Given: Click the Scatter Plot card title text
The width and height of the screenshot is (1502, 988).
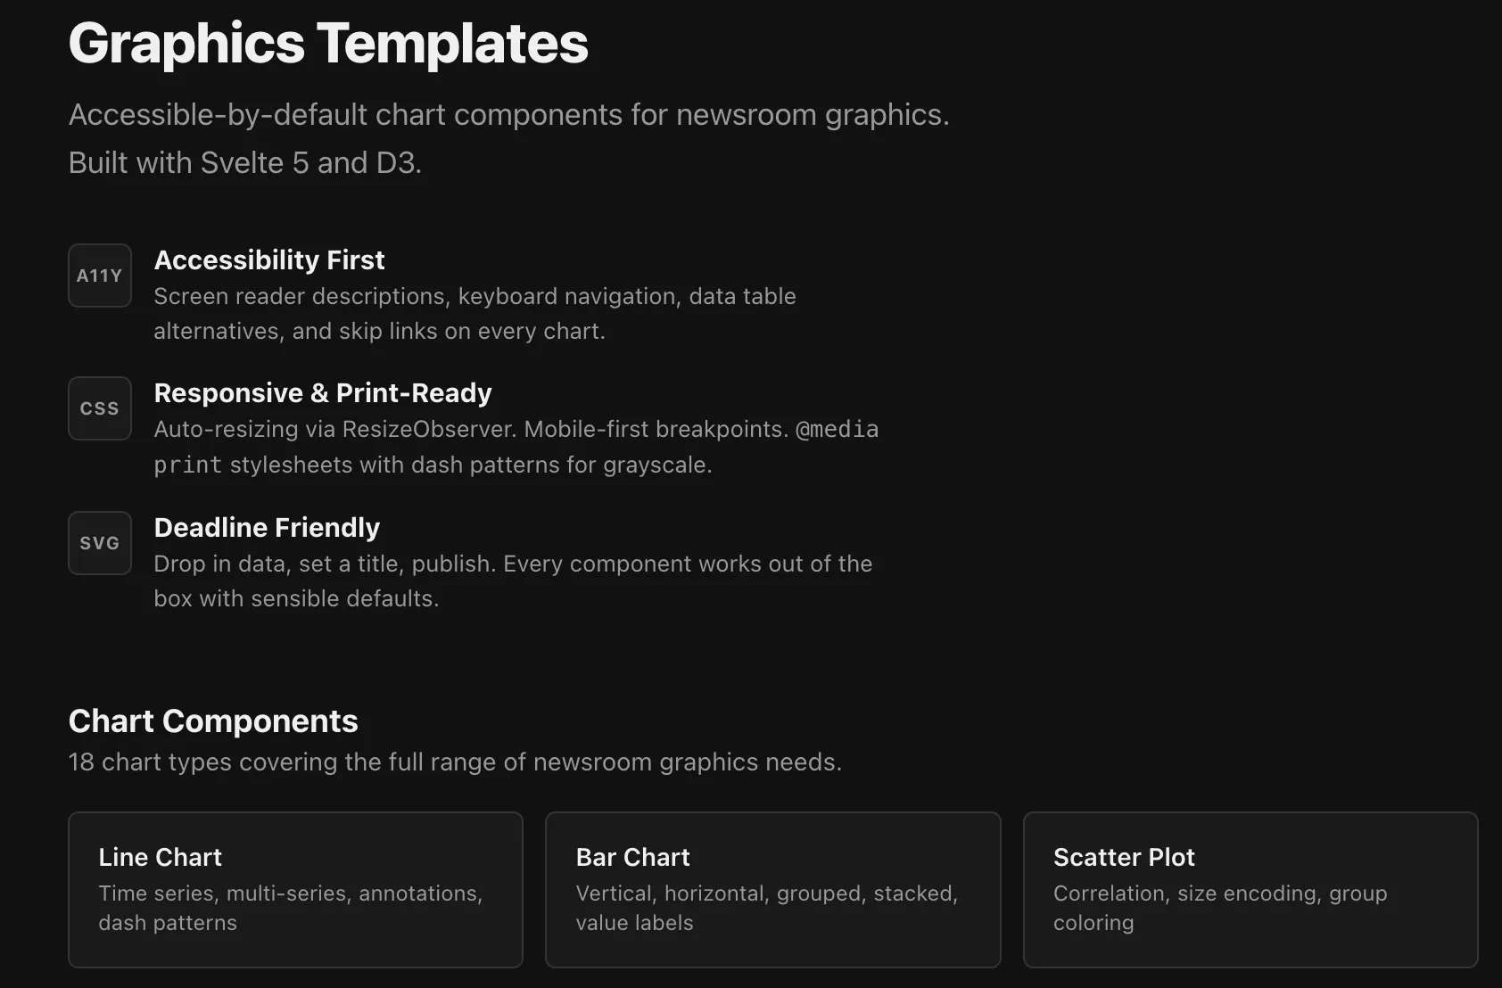Looking at the screenshot, I should pyautogui.click(x=1124, y=857).
